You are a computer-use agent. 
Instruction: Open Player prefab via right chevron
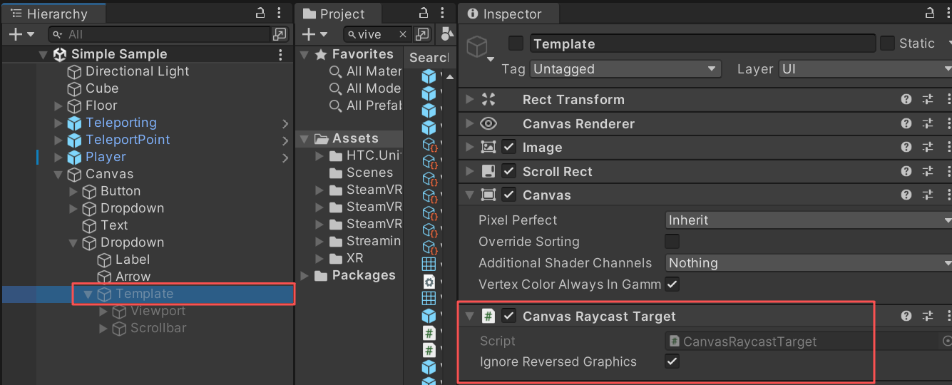[285, 158]
